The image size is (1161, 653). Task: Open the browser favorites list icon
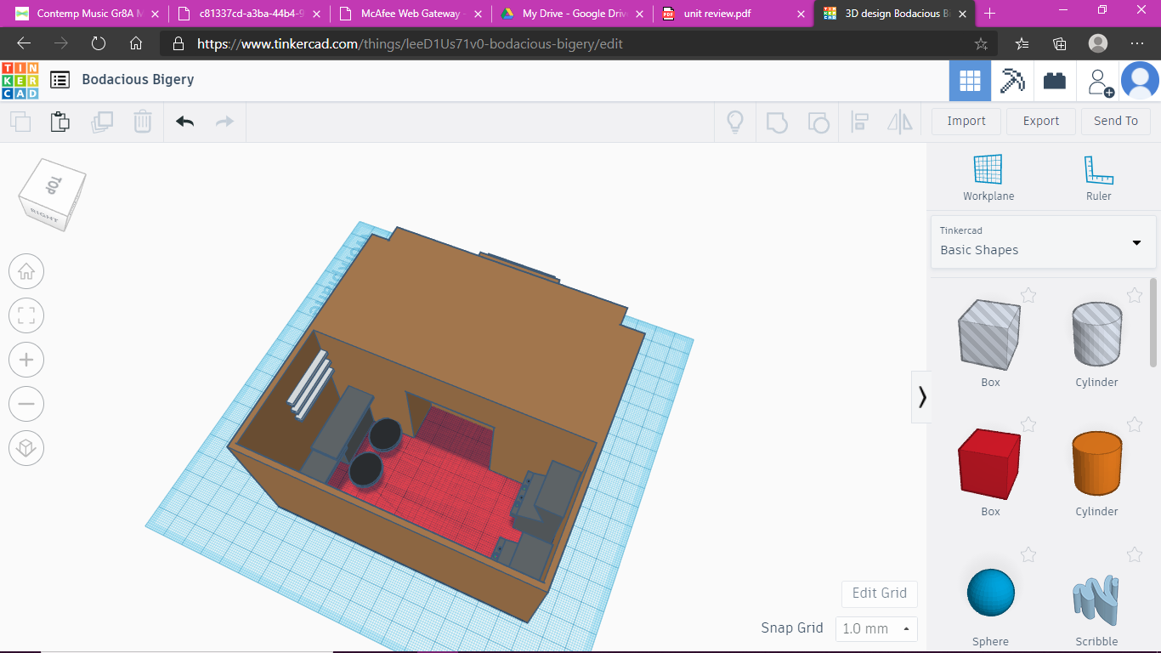[1022, 44]
